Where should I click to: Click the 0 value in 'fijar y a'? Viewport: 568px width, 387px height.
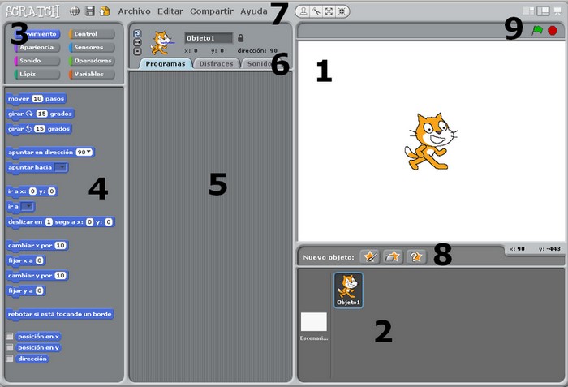tap(39, 290)
